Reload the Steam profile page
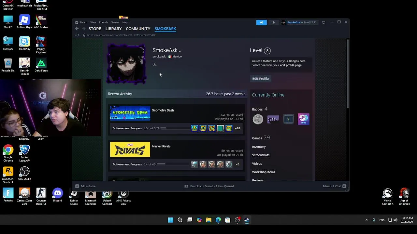Viewport: 417px width, 234px height. 77,35
